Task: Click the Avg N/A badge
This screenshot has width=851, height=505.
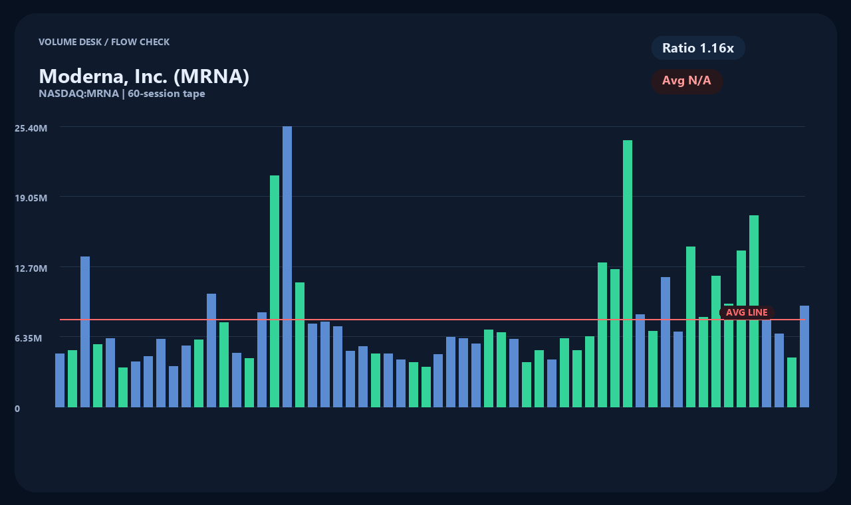Action: [687, 81]
